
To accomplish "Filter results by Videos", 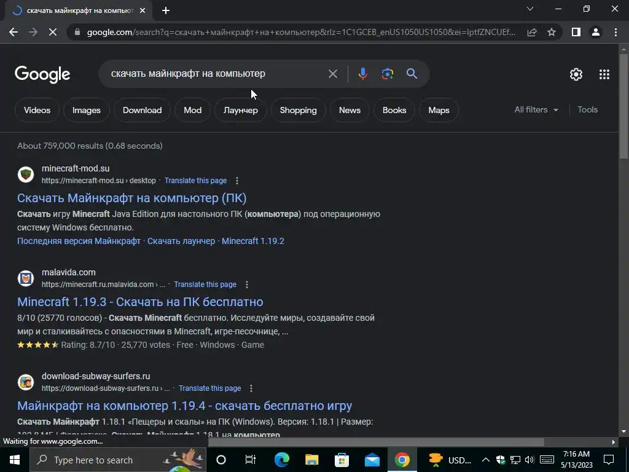I will (37, 110).
